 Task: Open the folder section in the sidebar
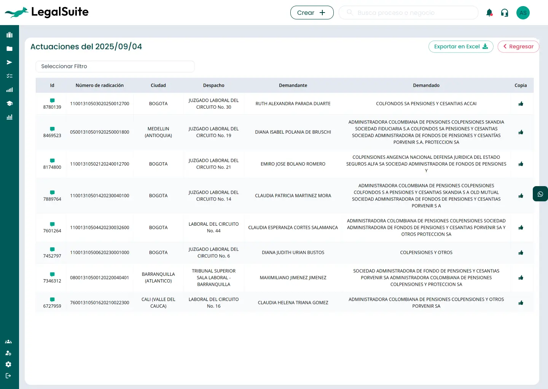pyautogui.click(x=10, y=49)
